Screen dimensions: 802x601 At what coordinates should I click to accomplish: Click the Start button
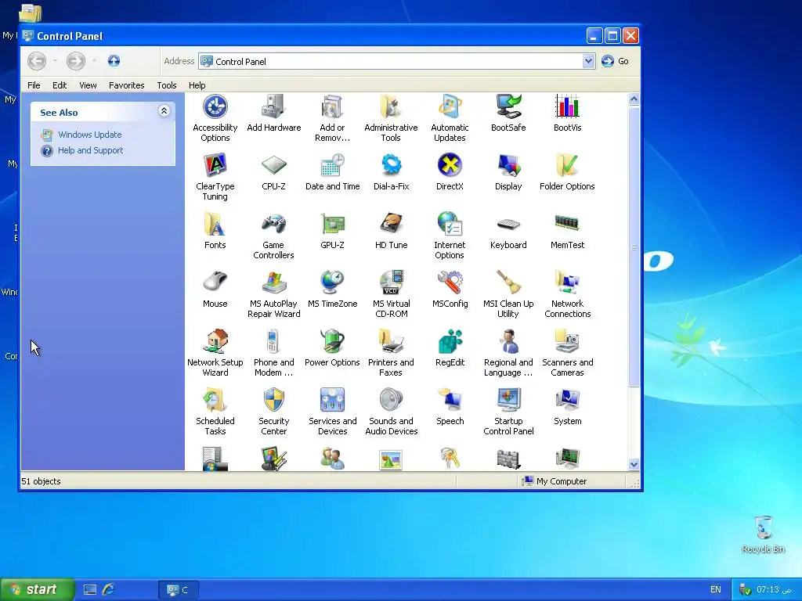click(x=37, y=590)
